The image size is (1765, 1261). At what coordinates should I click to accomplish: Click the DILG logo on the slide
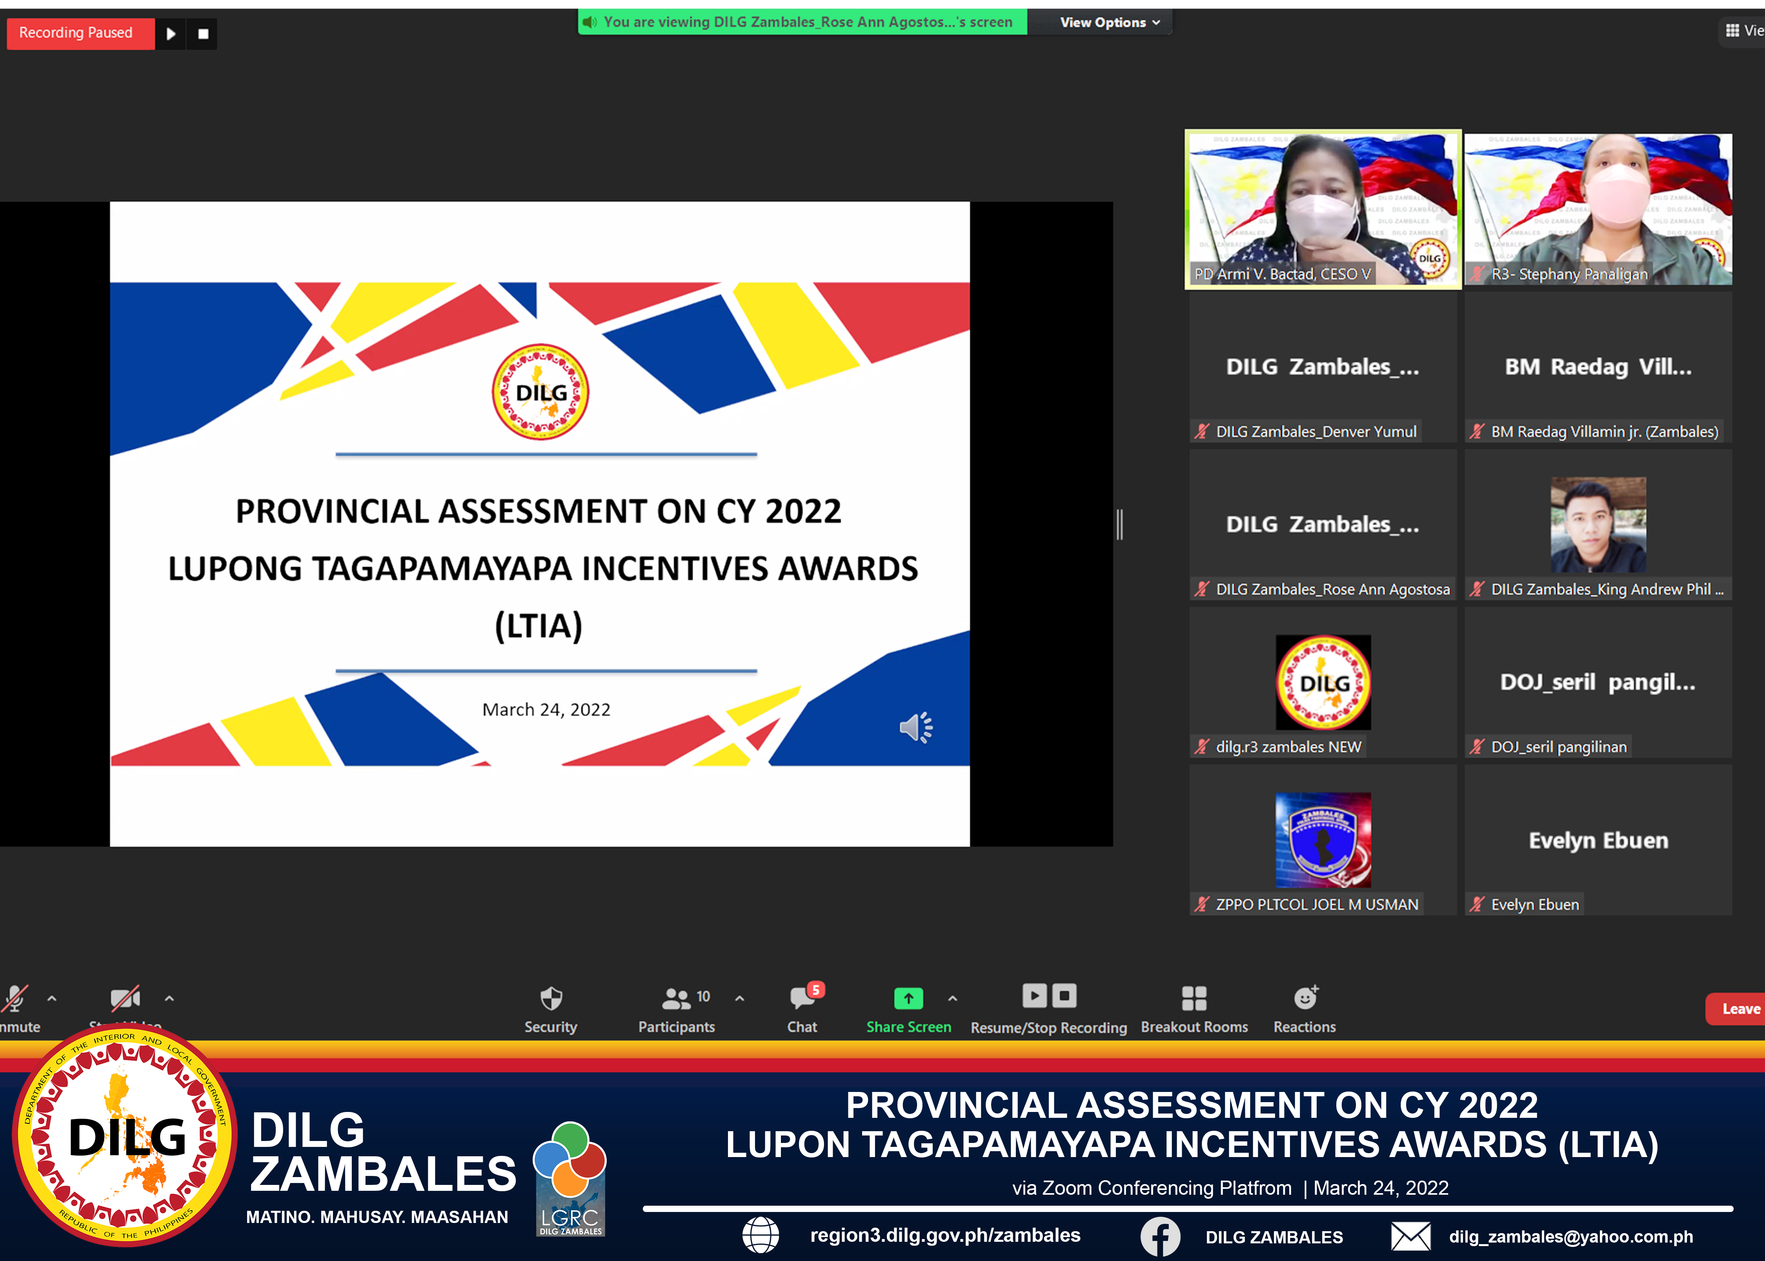point(540,392)
